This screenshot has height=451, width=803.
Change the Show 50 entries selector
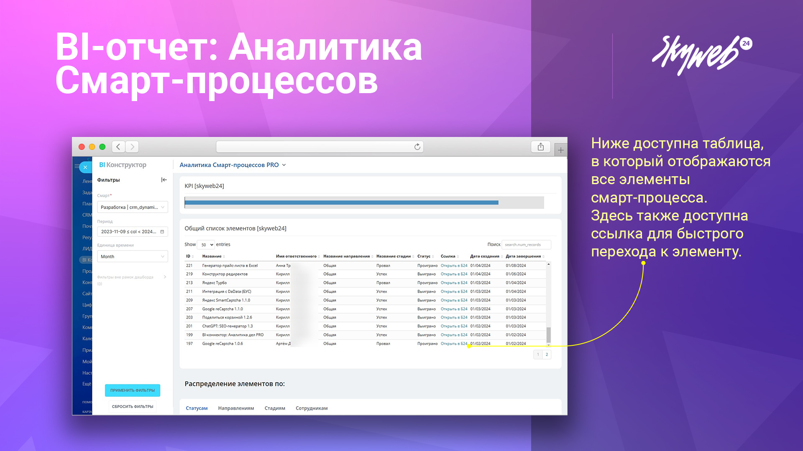click(x=206, y=245)
